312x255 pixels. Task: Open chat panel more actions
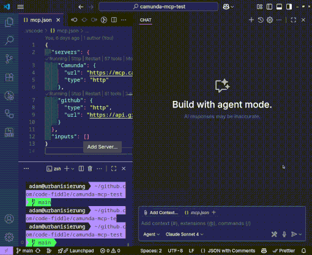tap(279, 20)
